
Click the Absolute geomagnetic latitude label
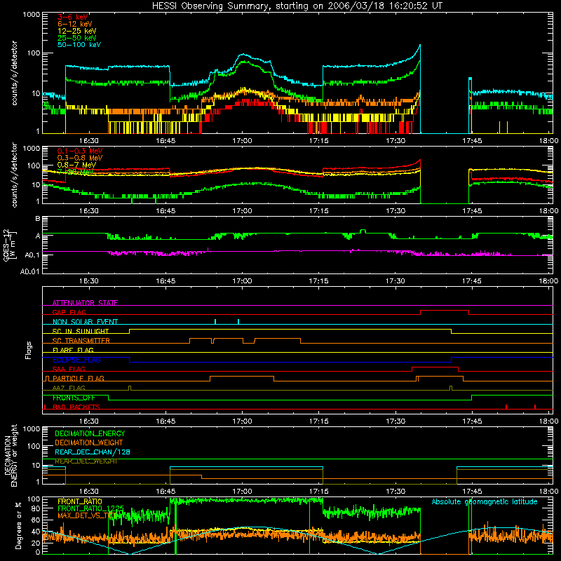click(485, 501)
